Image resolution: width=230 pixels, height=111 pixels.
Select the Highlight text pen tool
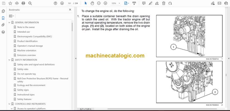click(151, 3)
